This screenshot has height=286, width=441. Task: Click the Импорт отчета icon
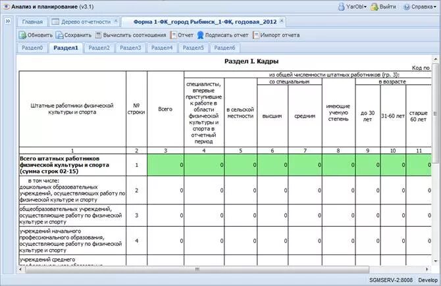point(255,35)
